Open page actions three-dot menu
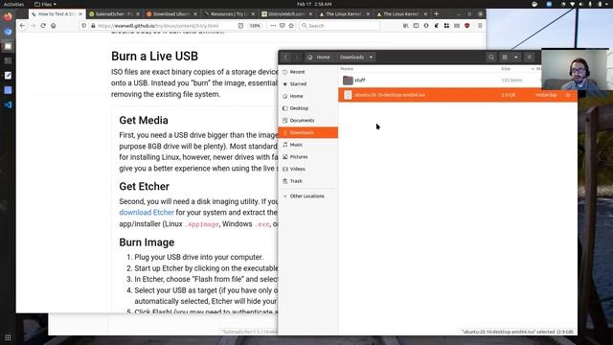Image resolution: width=613 pixels, height=345 pixels. pyautogui.click(x=273, y=26)
